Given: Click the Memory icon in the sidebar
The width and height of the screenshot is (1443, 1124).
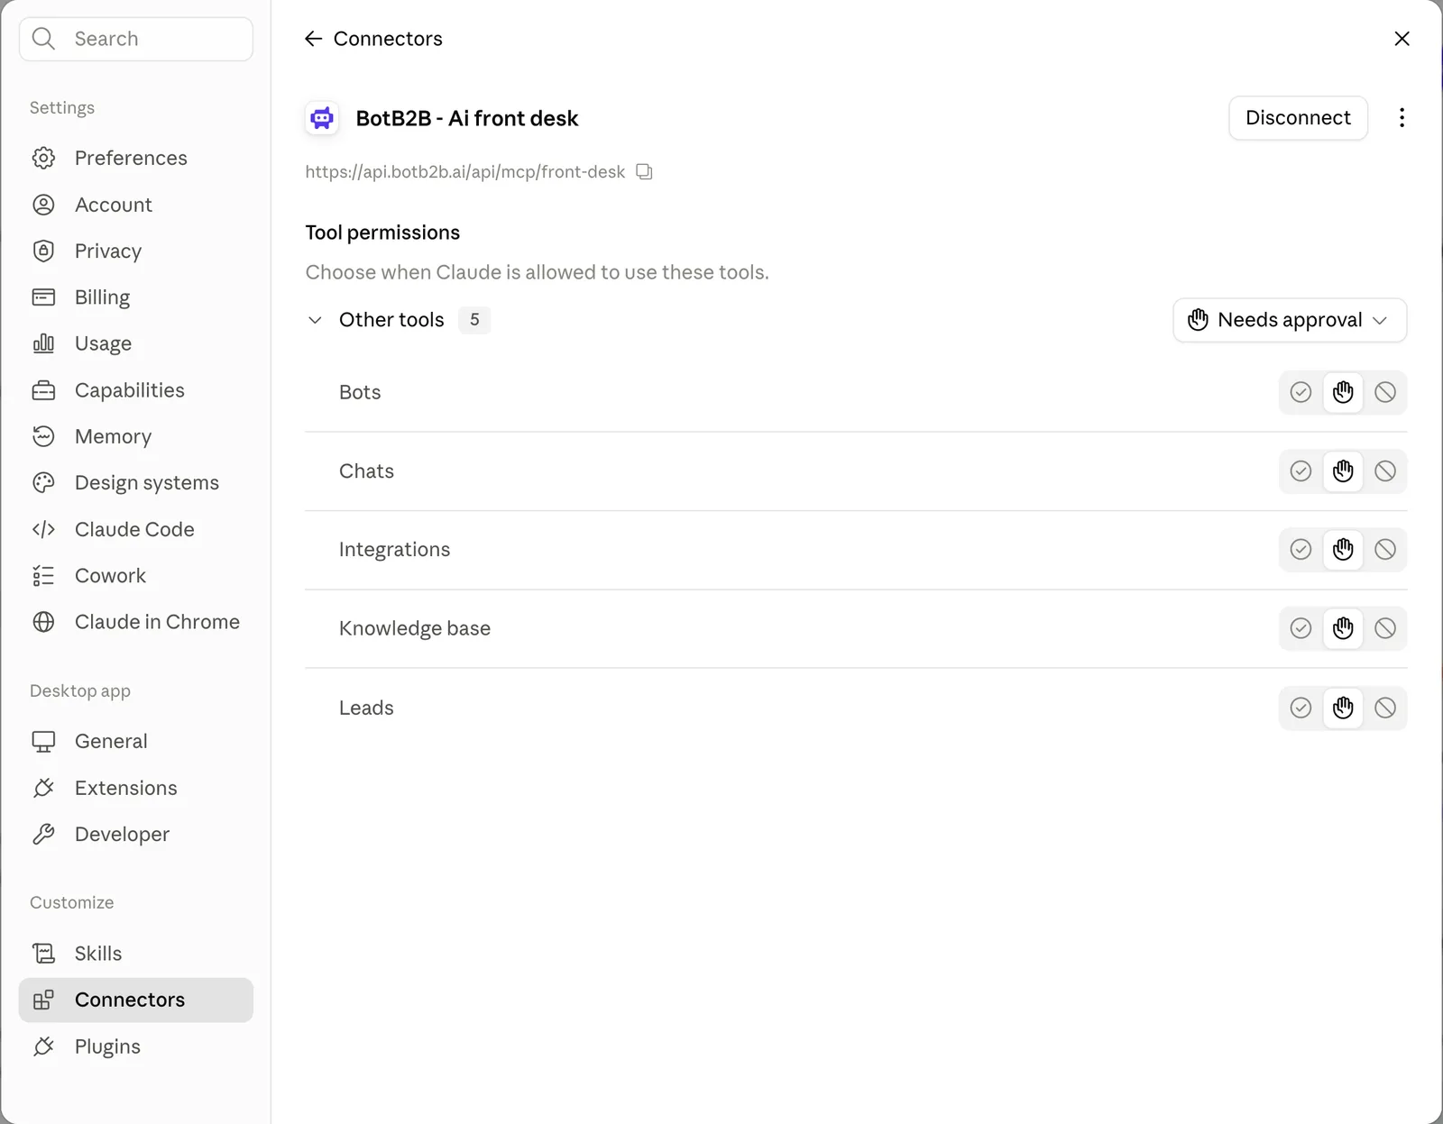Looking at the screenshot, I should [43, 436].
